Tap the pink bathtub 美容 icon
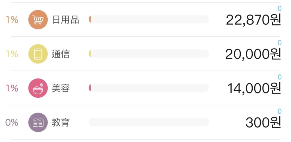The image size is (291, 142). (x=38, y=88)
